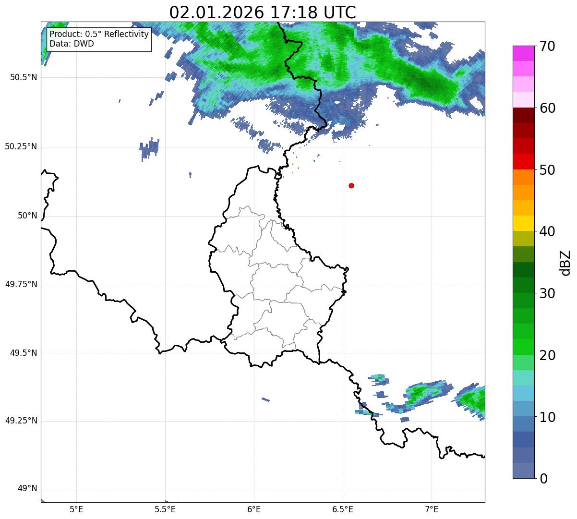Click the 7°E longitude label
577x519 pixels.
432,509
